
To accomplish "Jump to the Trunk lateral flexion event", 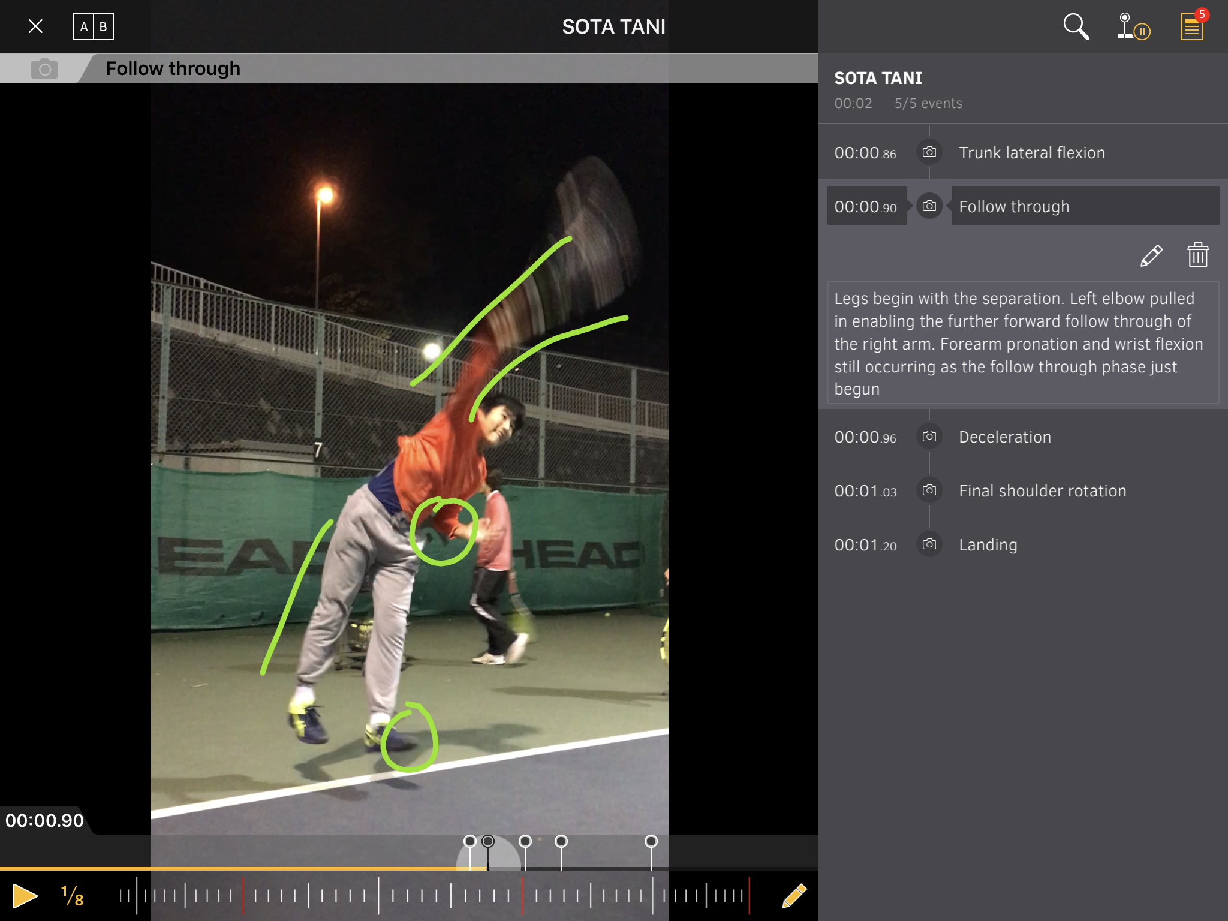I will [x=1031, y=153].
